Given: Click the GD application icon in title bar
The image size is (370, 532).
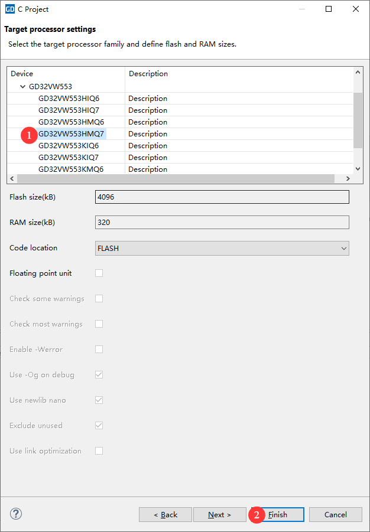Looking at the screenshot, I should pos(9,9).
